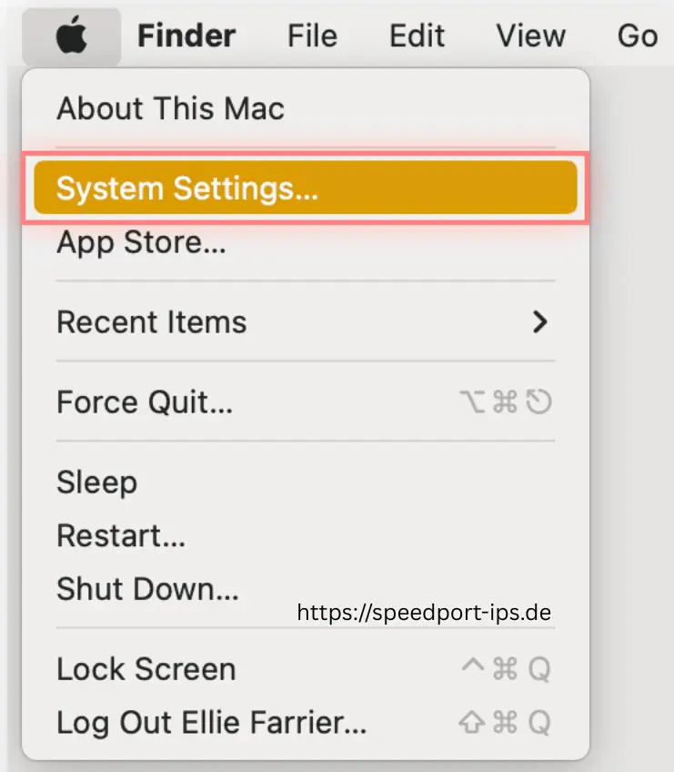Activate Lock Screen
Screen dimensions: 674x772
pos(145,669)
